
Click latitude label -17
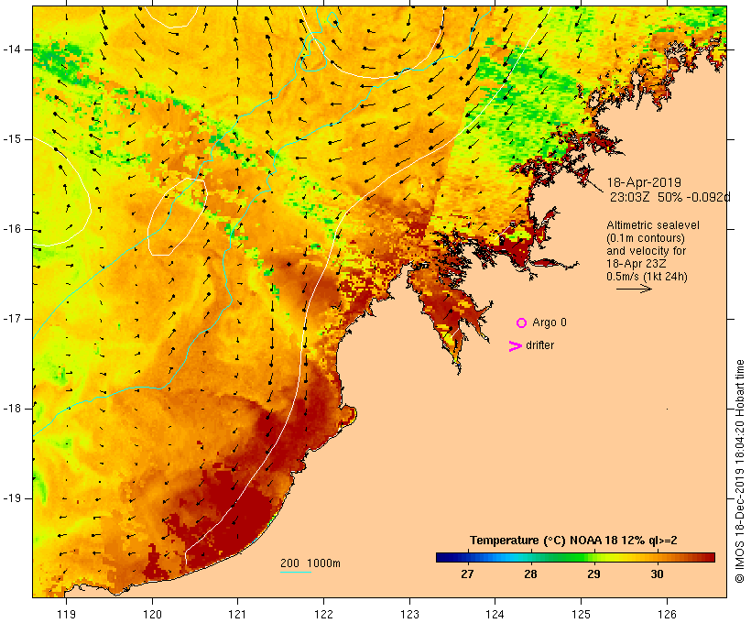coord(11,319)
